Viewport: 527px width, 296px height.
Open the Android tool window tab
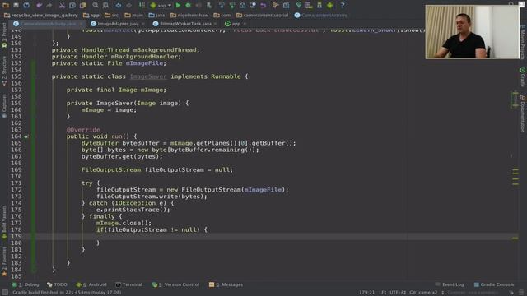click(x=91, y=284)
